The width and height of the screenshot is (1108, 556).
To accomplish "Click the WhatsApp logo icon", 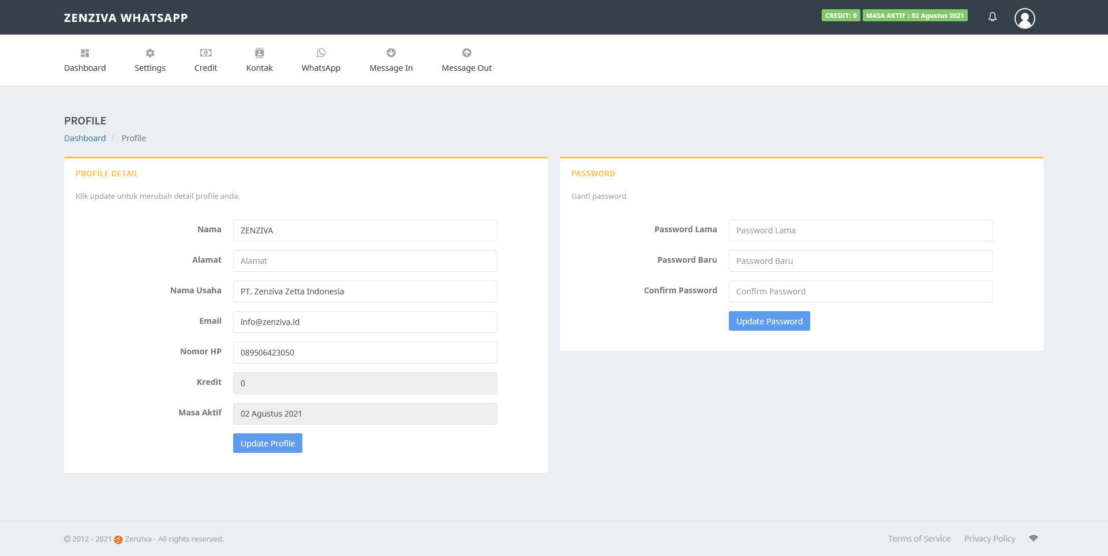I will coord(321,53).
